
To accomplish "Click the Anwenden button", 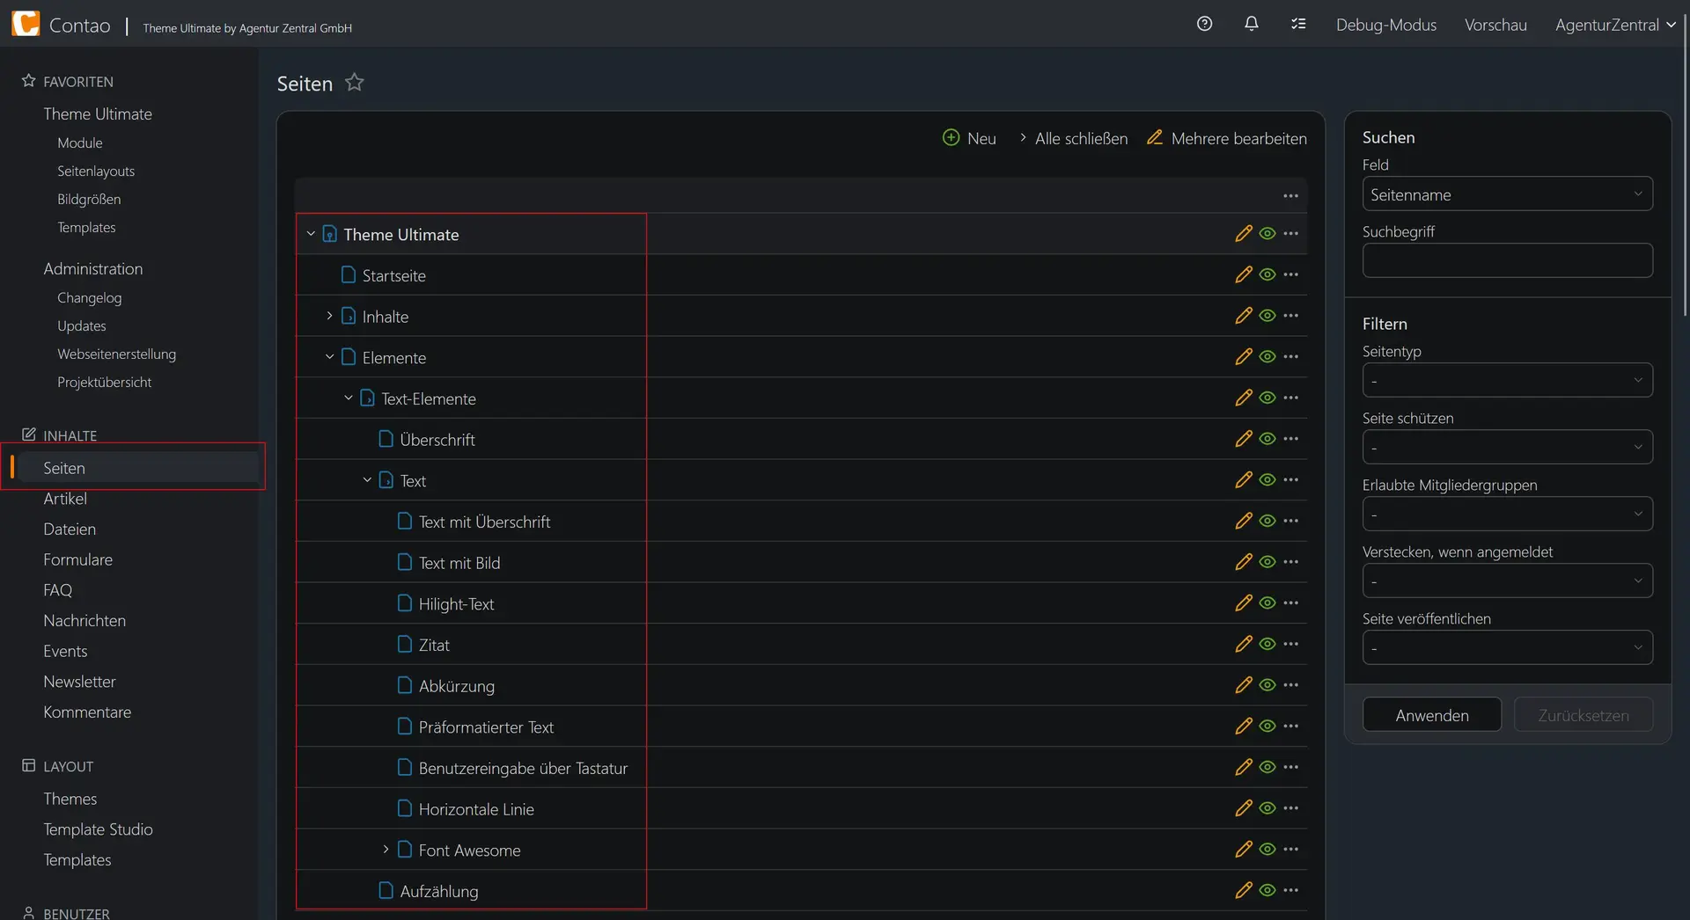I will 1432,715.
